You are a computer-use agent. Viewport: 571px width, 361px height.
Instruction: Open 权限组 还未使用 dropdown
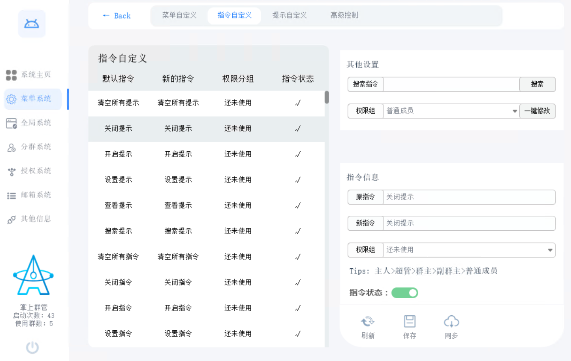[469, 250]
